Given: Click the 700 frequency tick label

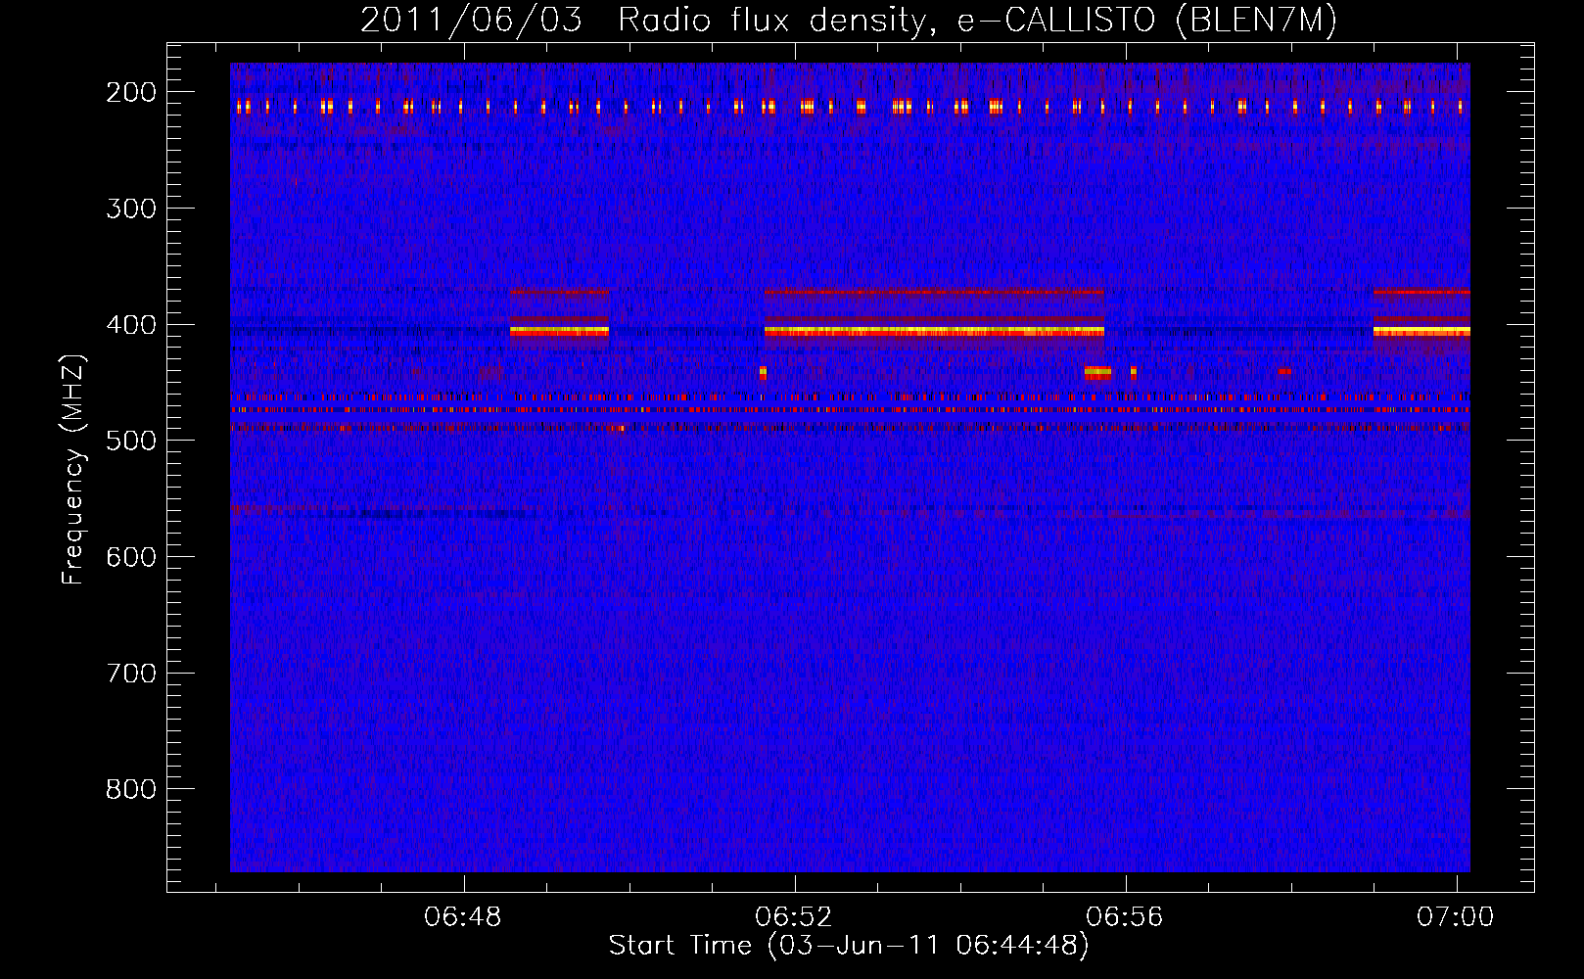Looking at the screenshot, I should pos(130,674).
